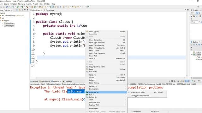Screen dimensions: 202x113
Task: Open Console view menu dropdown arrow
Action: coord(201,81)
